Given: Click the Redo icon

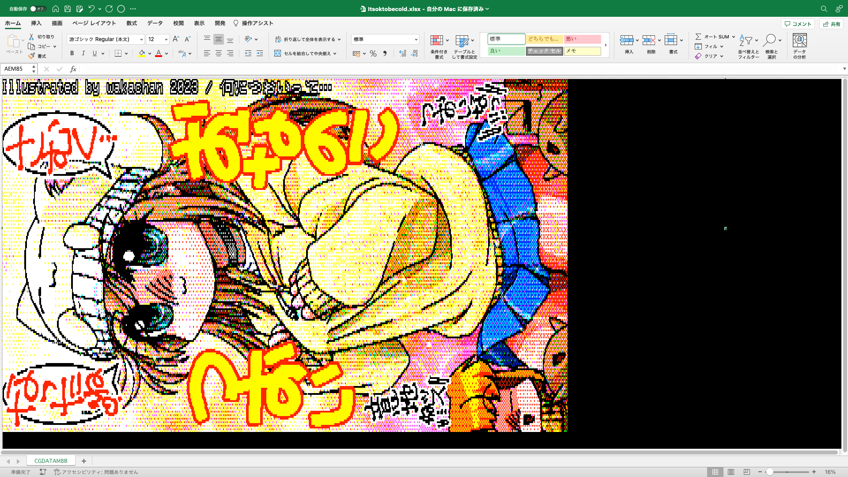Looking at the screenshot, I should (x=109, y=9).
